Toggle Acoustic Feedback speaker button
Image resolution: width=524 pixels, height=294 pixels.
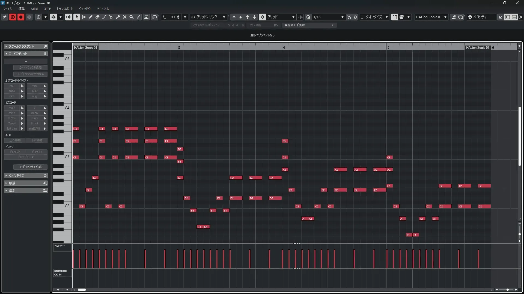coord(69,17)
